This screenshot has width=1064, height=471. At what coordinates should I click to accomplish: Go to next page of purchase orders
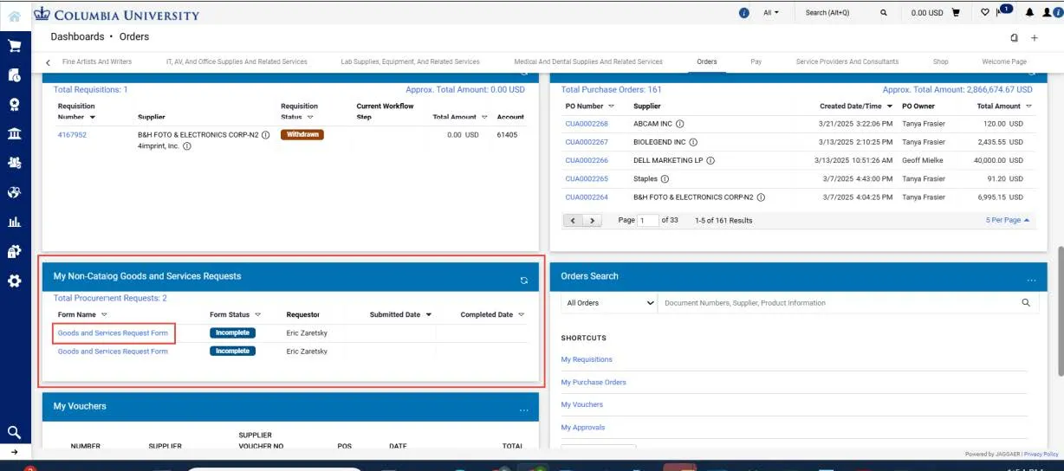[x=593, y=221]
